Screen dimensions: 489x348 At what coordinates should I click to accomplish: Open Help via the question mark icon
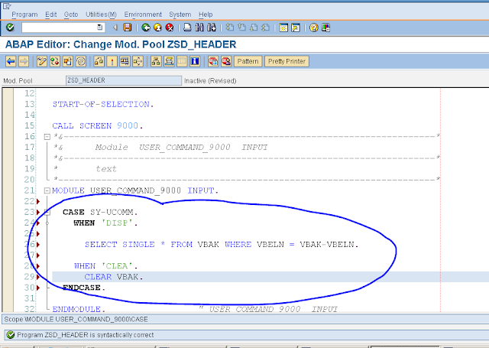314,28
